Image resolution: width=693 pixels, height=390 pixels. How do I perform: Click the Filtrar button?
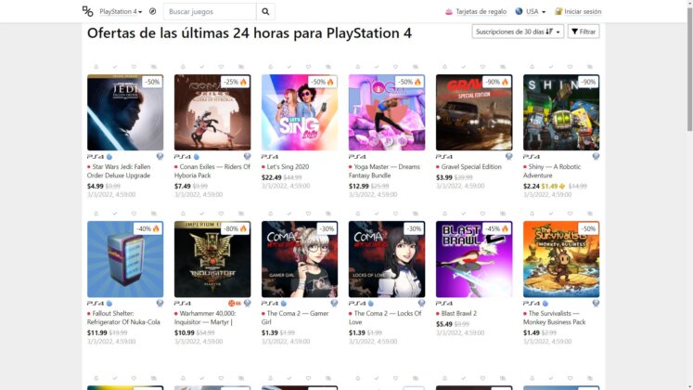[584, 32]
